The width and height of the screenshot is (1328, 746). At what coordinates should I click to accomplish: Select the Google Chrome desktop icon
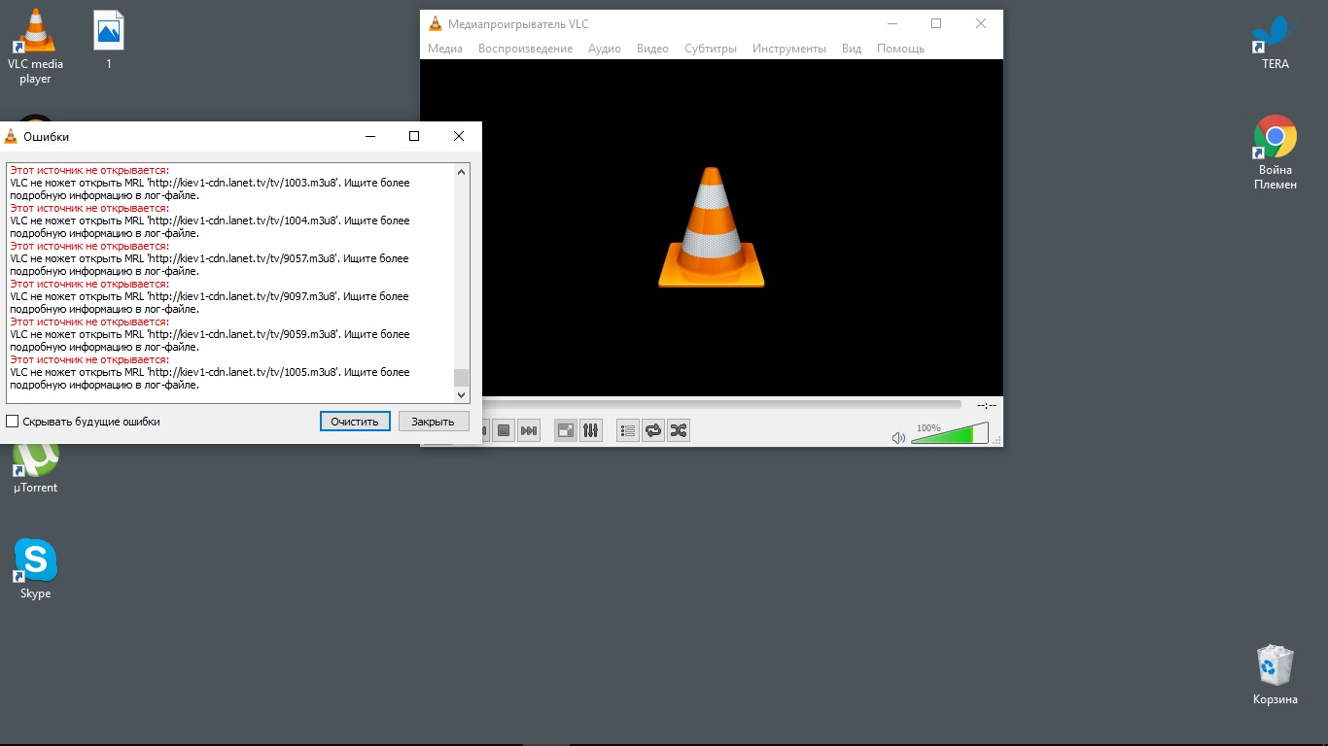[1275, 138]
